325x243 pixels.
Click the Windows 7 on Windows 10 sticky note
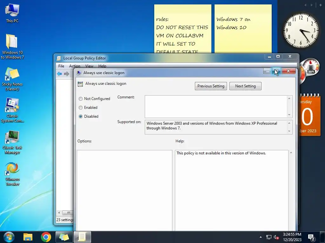tap(243, 29)
